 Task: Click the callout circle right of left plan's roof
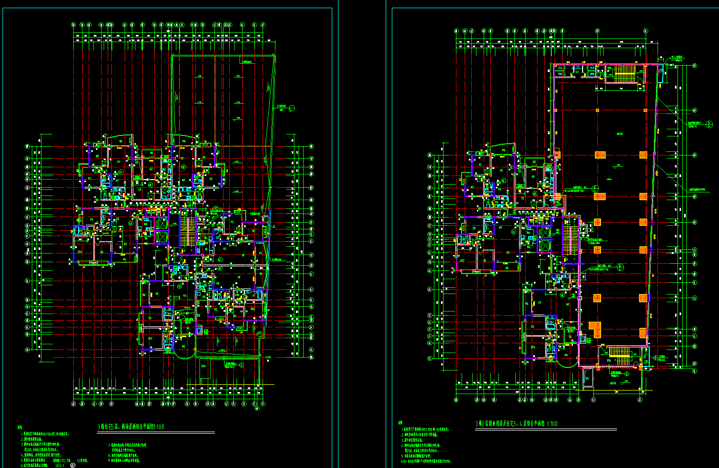(292, 108)
